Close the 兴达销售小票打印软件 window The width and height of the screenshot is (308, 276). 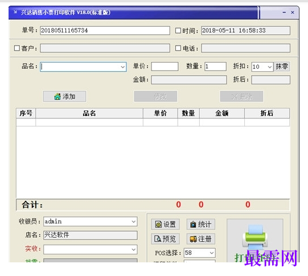tap(293, 13)
